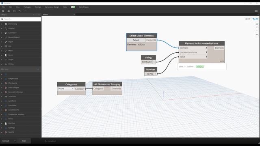Expand the String library category
The image size is (260, 146).
[x=2, y=64]
